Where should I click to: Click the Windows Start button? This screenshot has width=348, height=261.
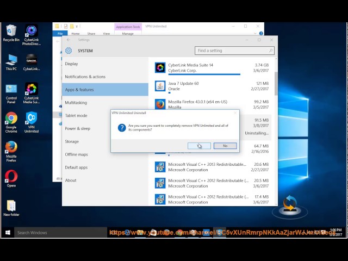point(8,233)
